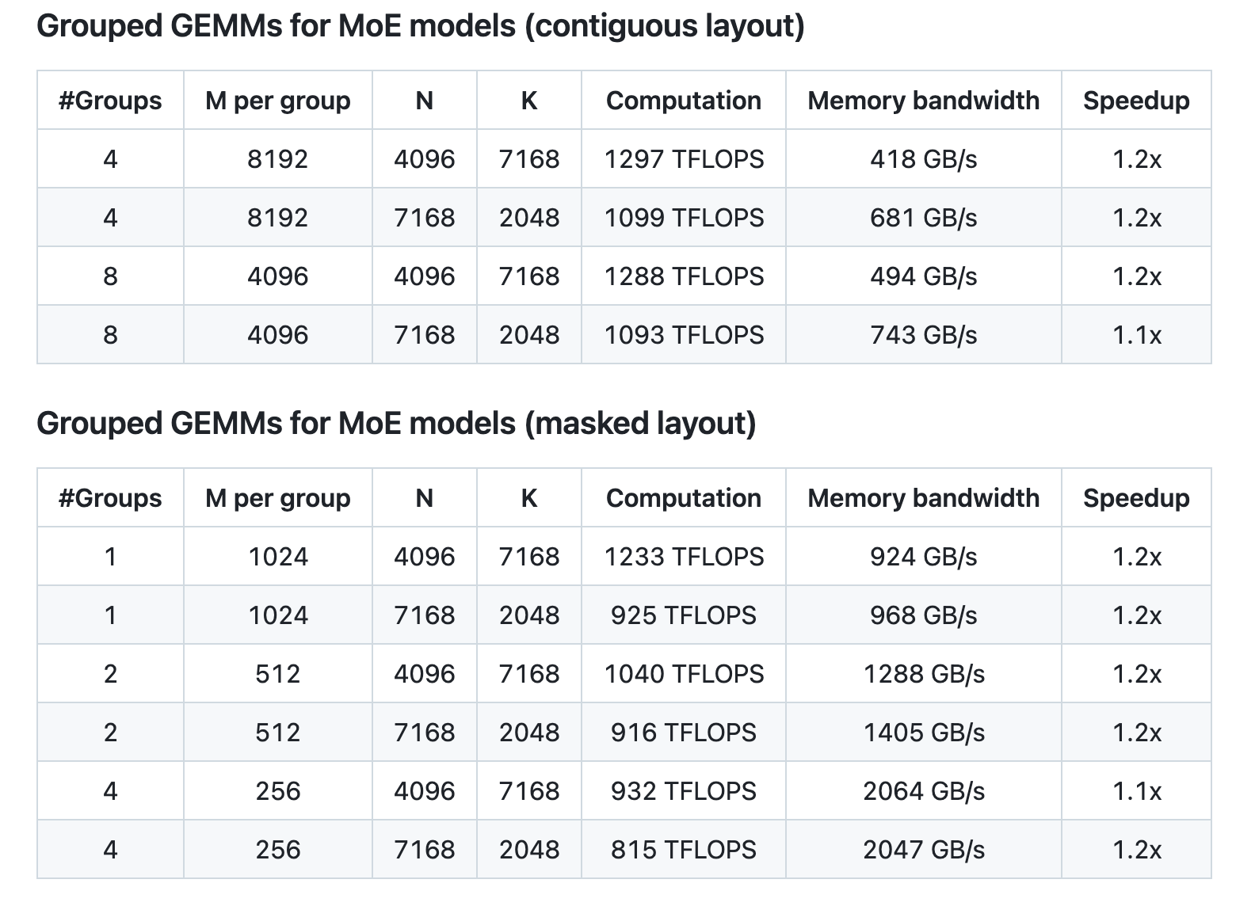Click the masked layout section heading
This screenshot has height=906, width=1255.
[x=396, y=423]
